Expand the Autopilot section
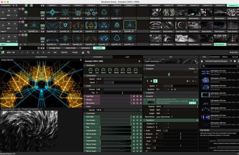The width and height of the screenshot is (239, 155). [x=144, y=96]
